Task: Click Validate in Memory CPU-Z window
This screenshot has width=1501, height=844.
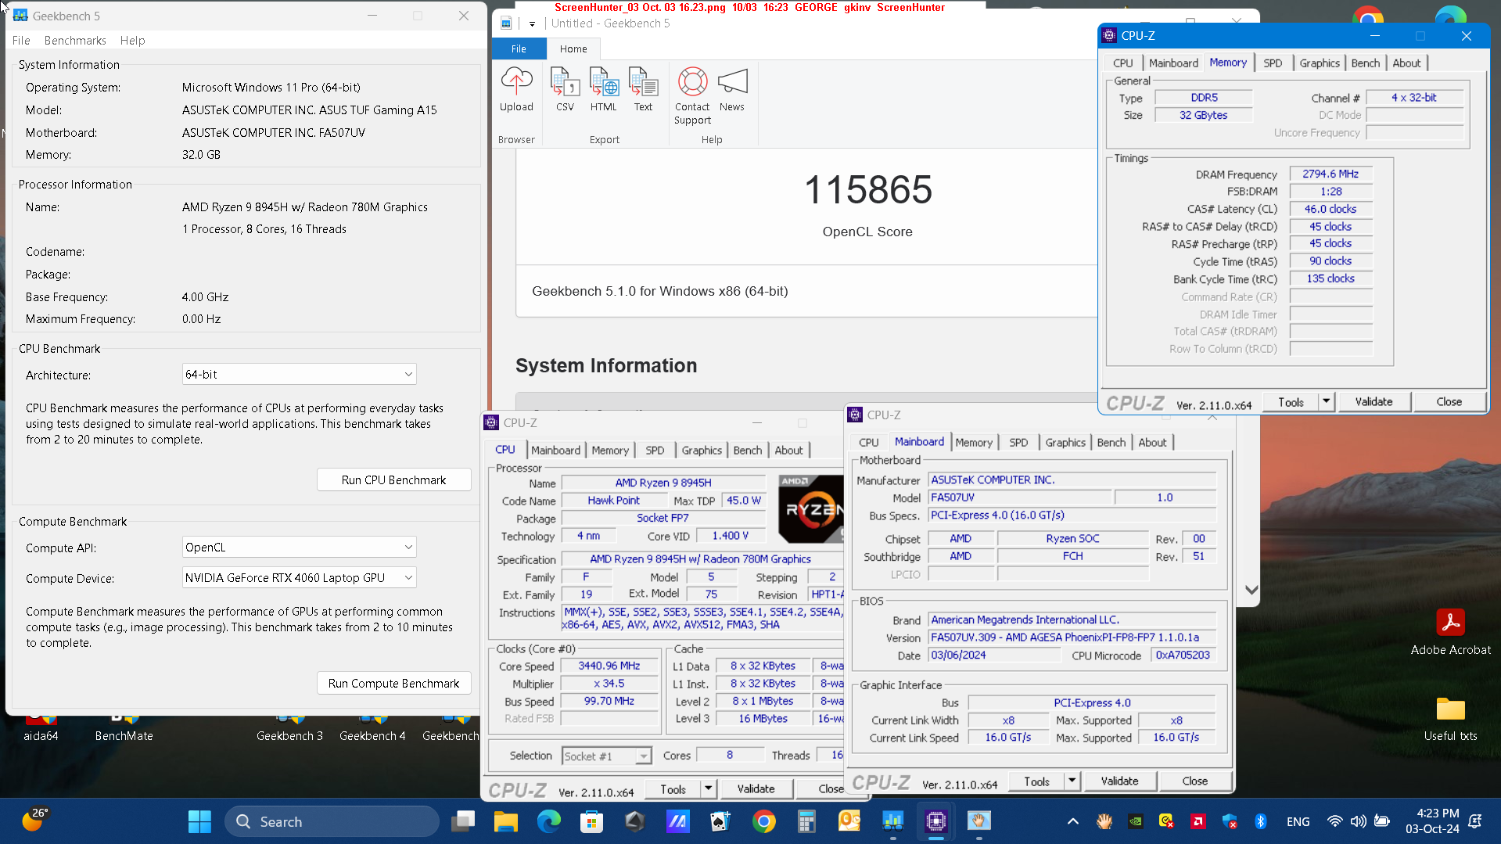Action: 1374,401
